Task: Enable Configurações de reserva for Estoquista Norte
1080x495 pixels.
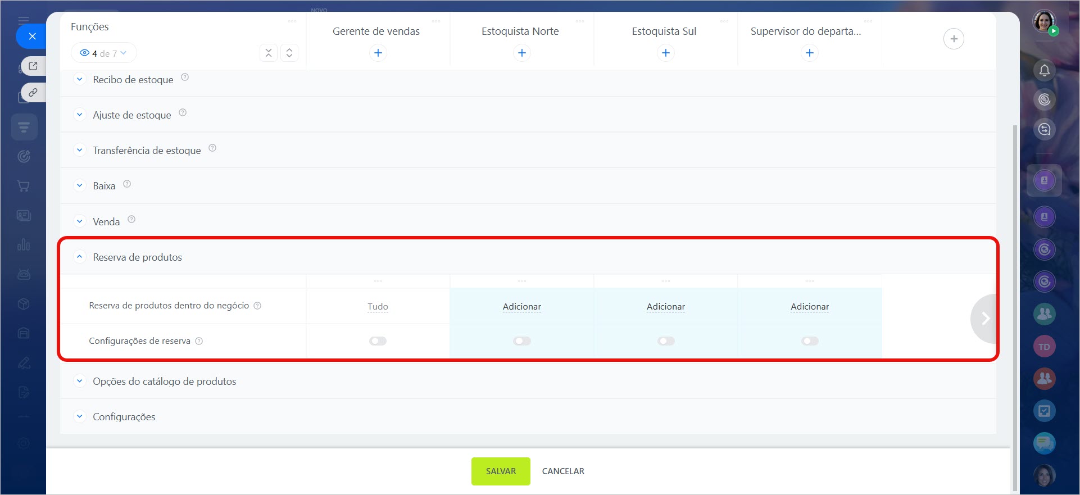Action: pyautogui.click(x=521, y=341)
